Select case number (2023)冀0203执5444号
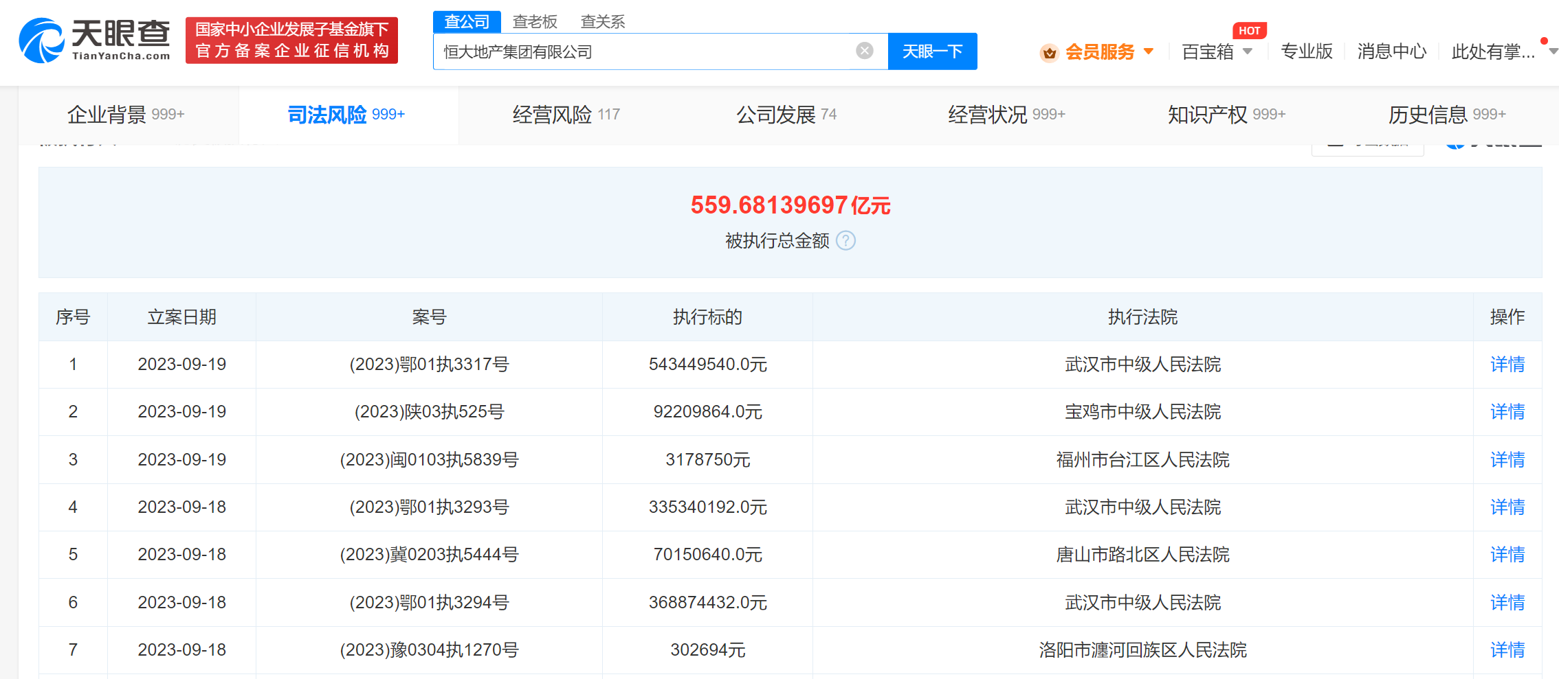 (430, 555)
